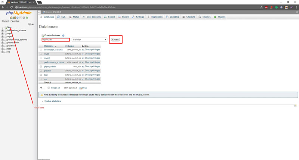Open the practice database link in table
Image resolution: width=299 pixels, height=160 pixels.
(48, 70)
